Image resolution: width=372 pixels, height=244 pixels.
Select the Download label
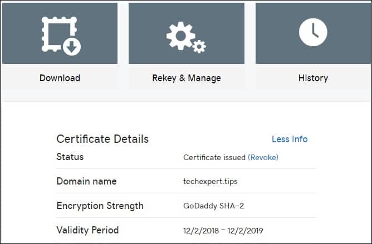click(x=60, y=78)
